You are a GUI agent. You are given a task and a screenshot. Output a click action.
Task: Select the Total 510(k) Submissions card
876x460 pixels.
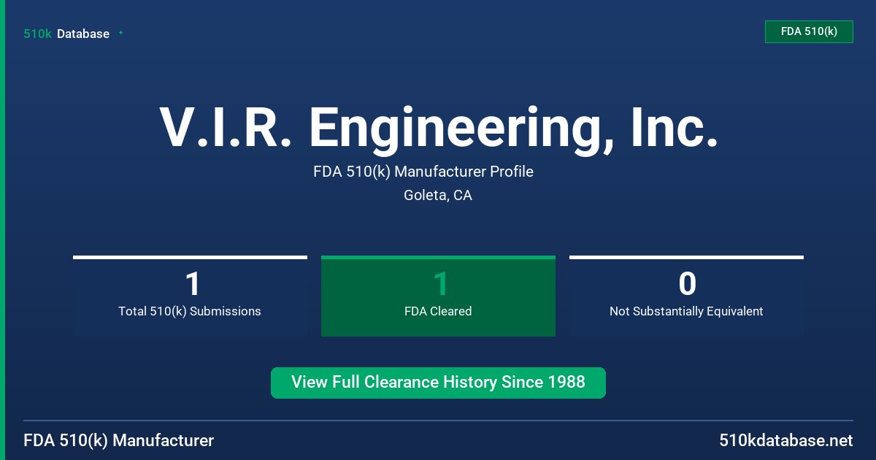tap(190, 296)
